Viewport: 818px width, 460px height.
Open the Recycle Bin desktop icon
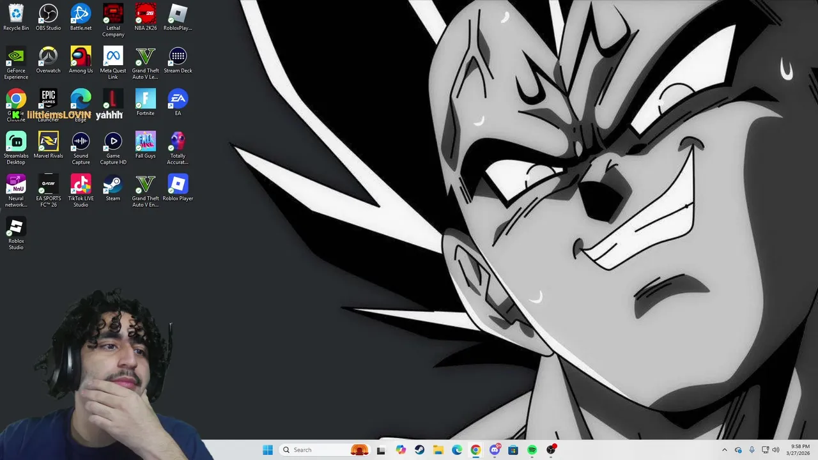16,17
